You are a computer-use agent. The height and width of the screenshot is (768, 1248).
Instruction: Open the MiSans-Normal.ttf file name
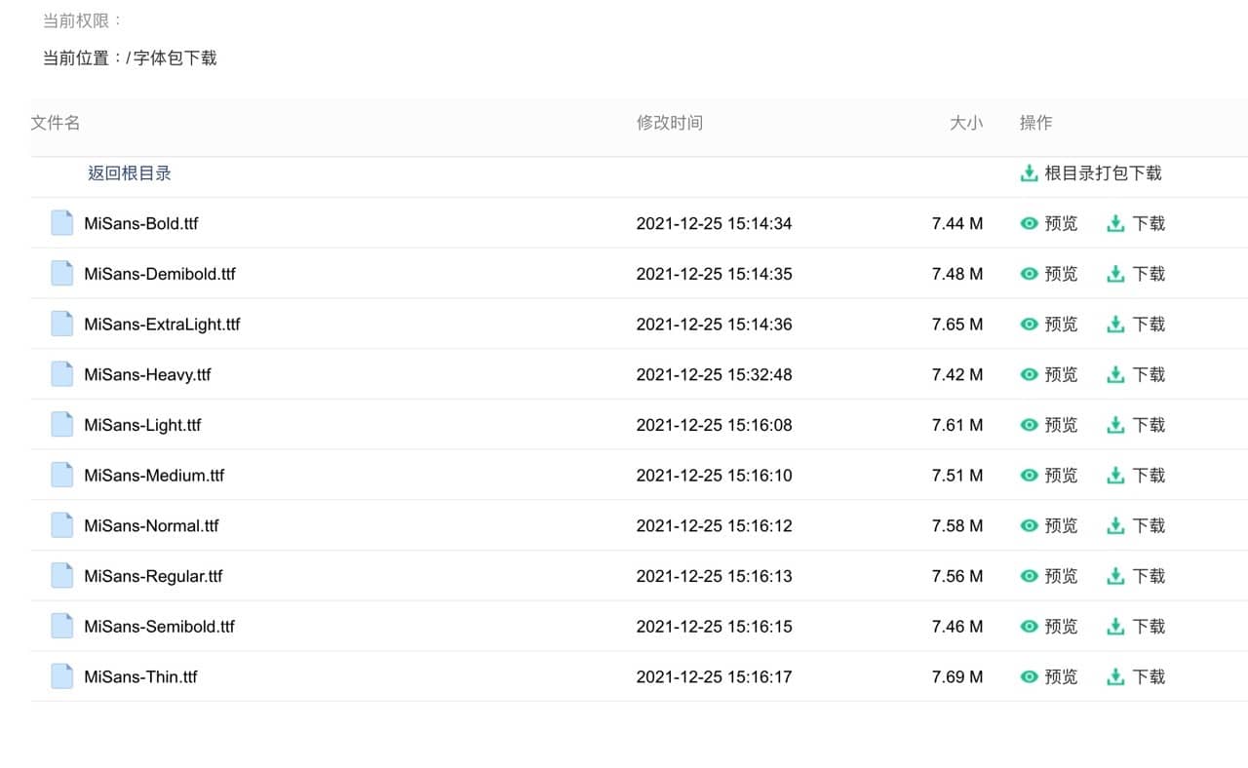151,525
